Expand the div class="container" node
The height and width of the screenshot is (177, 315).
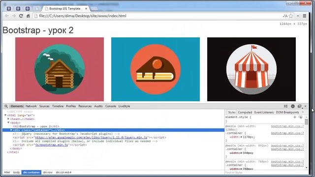coord(11,130)
